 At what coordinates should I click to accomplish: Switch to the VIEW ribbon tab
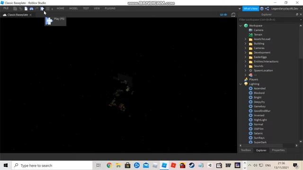pos(97,8)
